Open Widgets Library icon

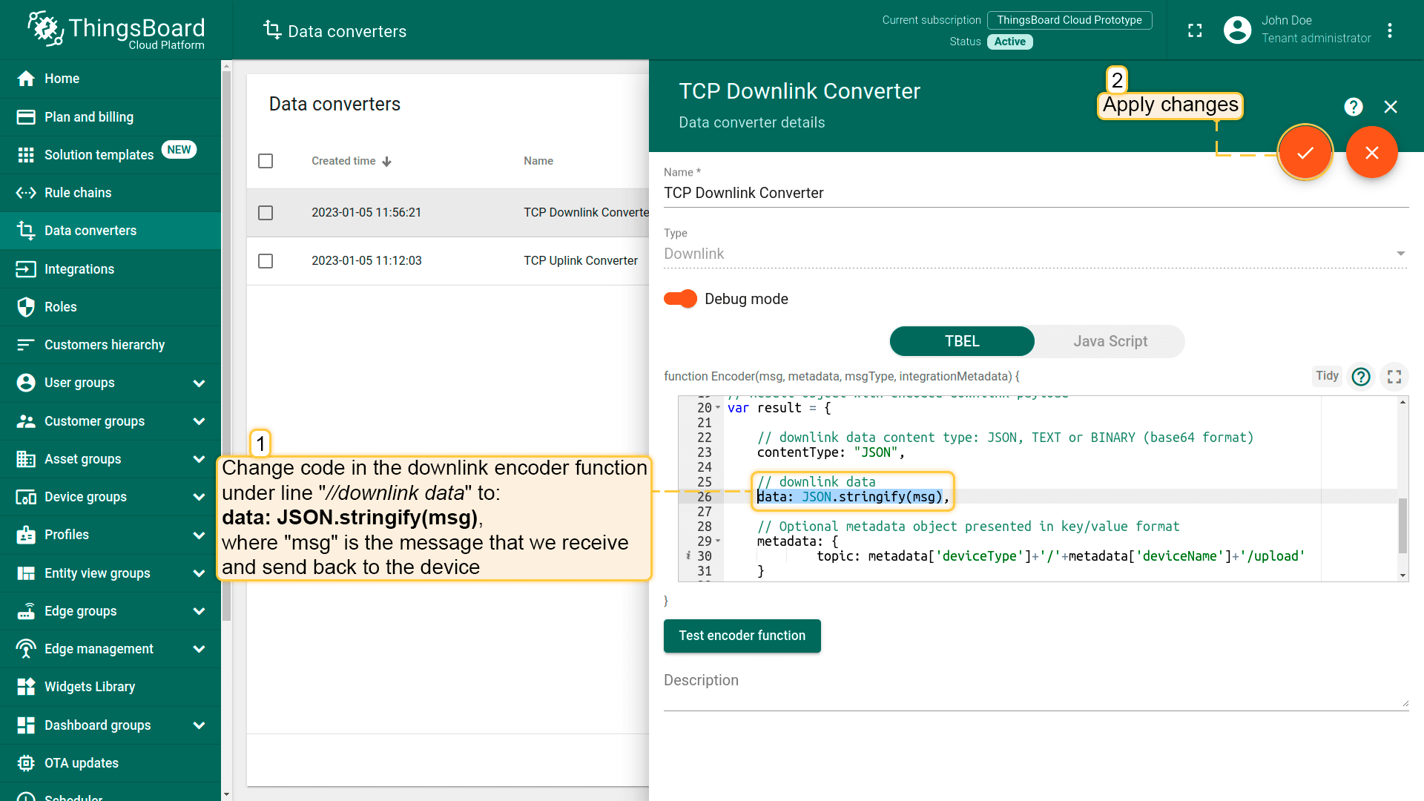point(26,687)
